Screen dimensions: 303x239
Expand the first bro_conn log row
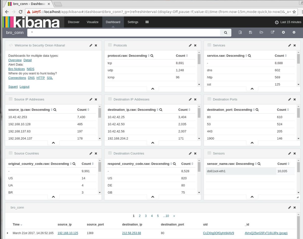click(x=8, y=233)
